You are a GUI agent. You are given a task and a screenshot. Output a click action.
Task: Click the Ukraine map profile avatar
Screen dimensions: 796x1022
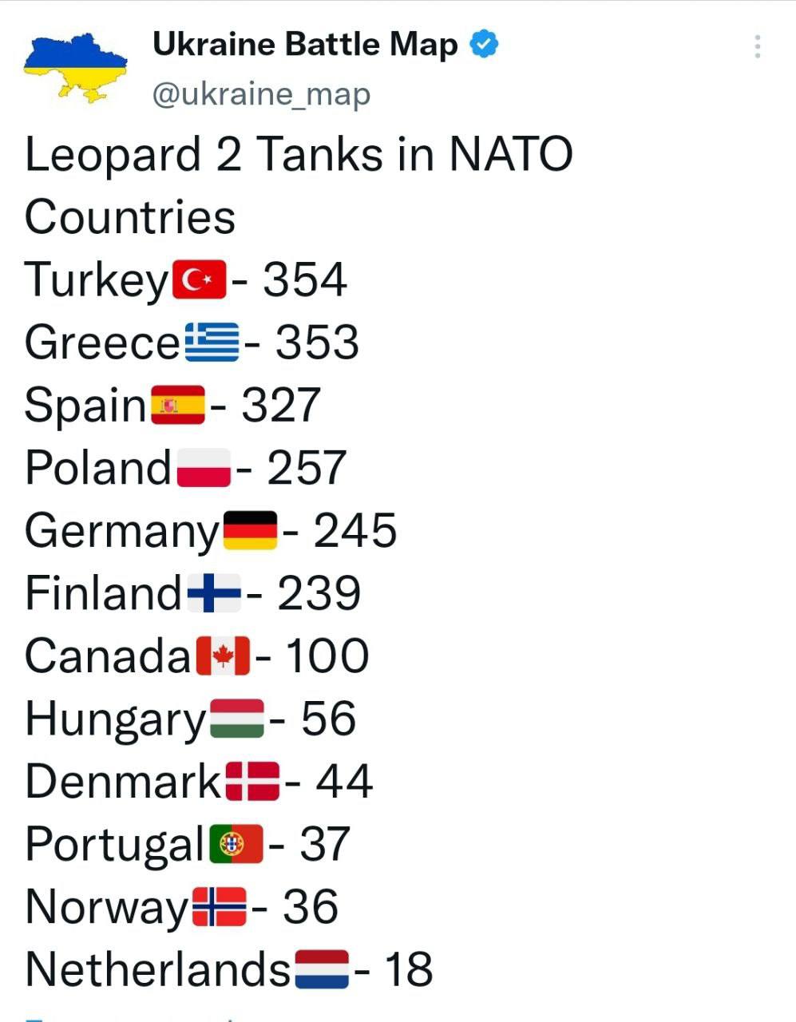click(76, 67)
